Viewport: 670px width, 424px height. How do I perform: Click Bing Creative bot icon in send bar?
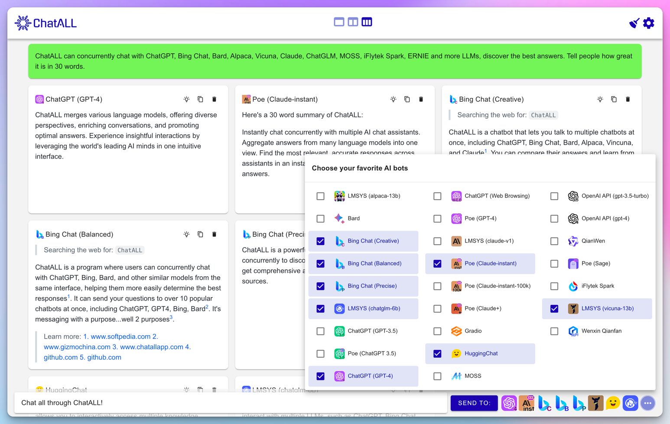click(x=544, y=403)
